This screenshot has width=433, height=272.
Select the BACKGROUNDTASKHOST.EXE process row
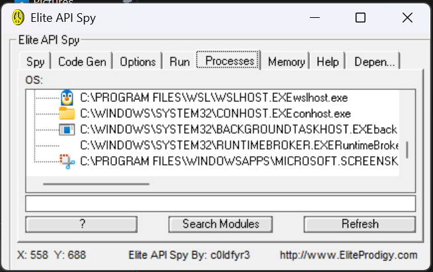tap(239, 130)
